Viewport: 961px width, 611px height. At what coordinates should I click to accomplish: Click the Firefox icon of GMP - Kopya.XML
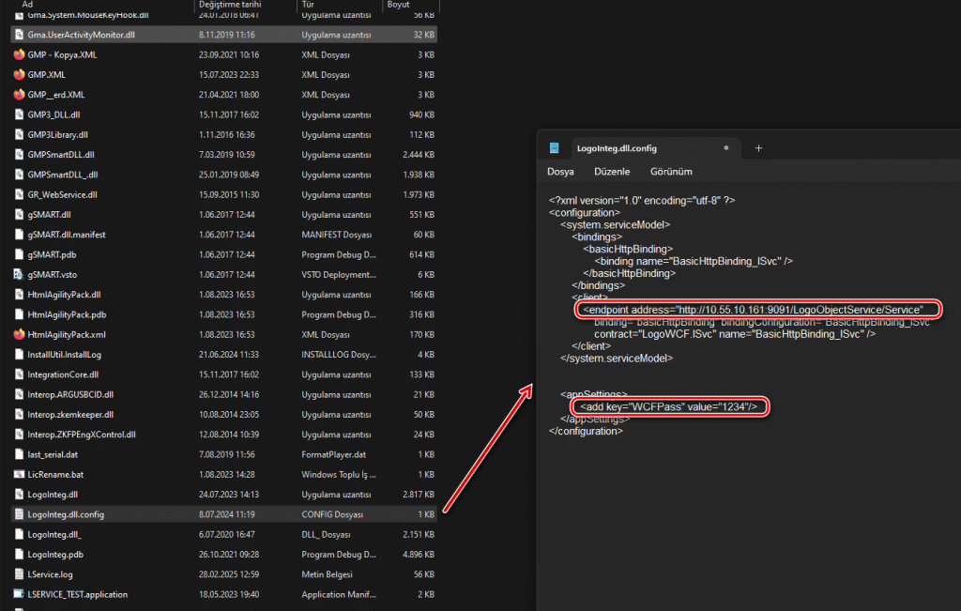click(19, 54)
